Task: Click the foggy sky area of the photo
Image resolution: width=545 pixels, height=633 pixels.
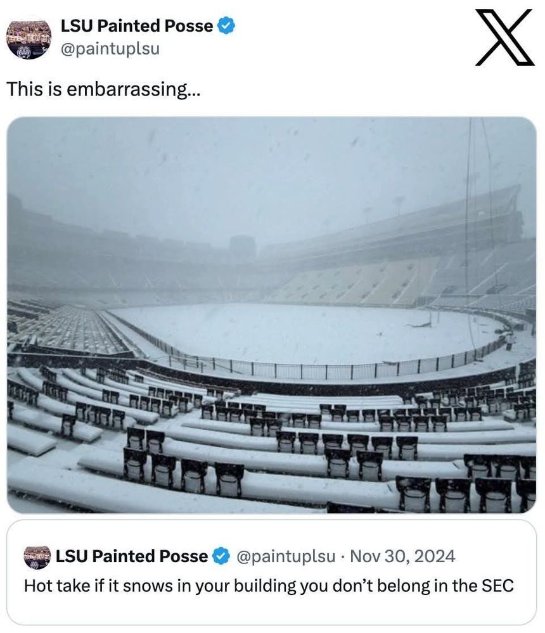Action: tap(253, 165)
